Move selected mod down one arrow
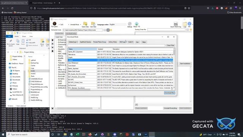Screen dimensions: 243x137 52,47
